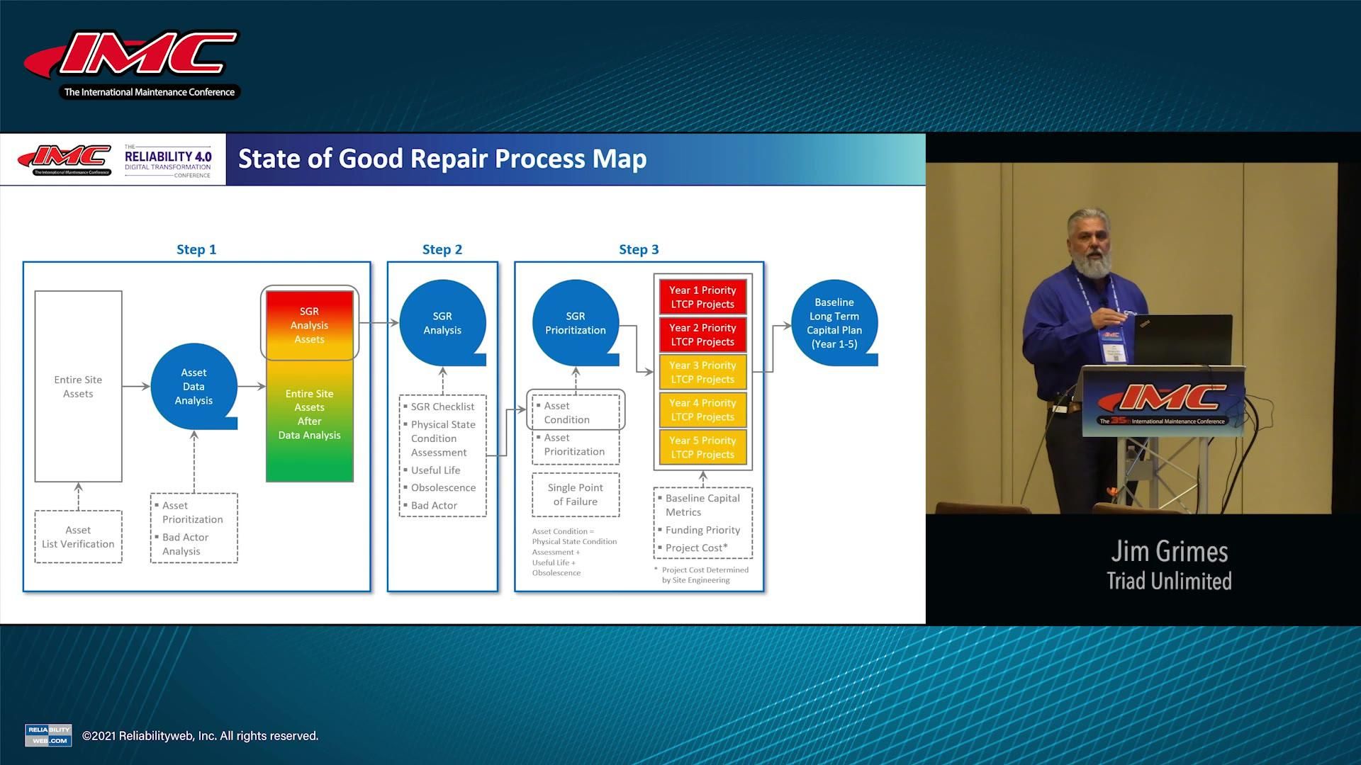The width and height of the screenshot is (1361, 765).
Task: Expand the Asset Prioritization and Bad Actor Analysis box
Action: pyautogui.click(x=193, y=528)
